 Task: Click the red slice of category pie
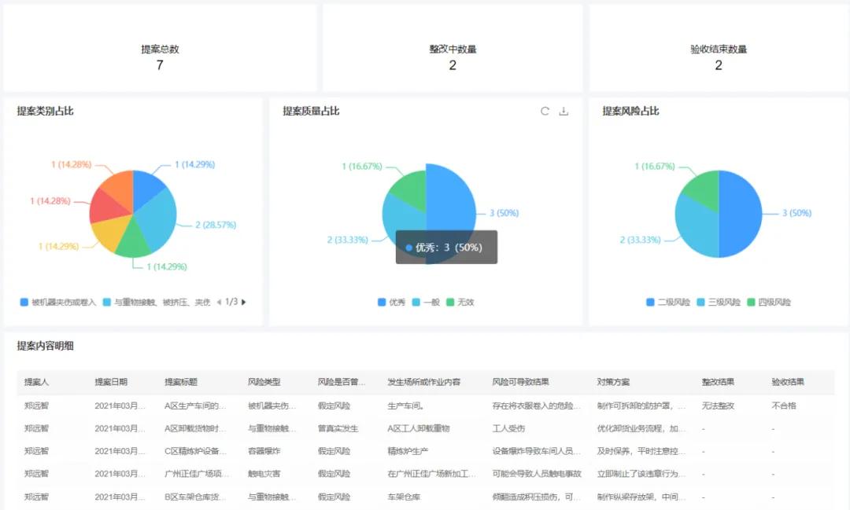pyautogui.click(x=105, y=208)
